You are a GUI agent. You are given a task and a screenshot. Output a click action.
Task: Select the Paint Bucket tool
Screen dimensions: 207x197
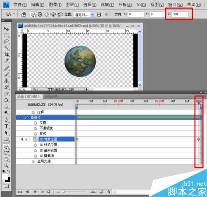[x=6, y=100]
